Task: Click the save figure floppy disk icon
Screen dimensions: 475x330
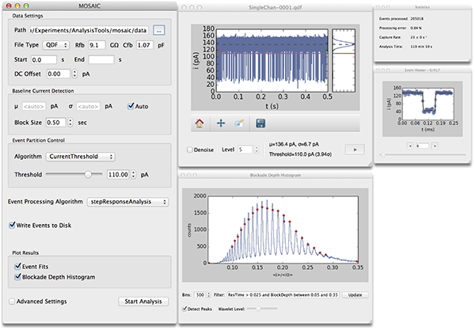Action: [x=261, y=123]
